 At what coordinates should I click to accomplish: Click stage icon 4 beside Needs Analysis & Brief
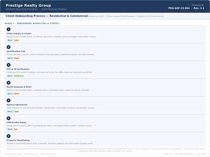tap(9, 82)
